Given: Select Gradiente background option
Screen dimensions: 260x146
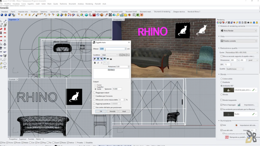Looking at the screenshot, I should pos(221,82).
